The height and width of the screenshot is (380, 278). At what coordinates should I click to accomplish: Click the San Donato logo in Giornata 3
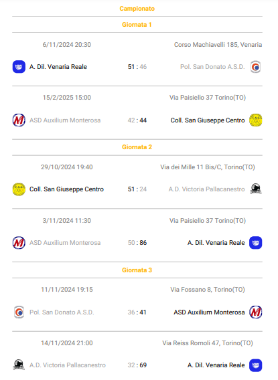click(x=19, y=312)
